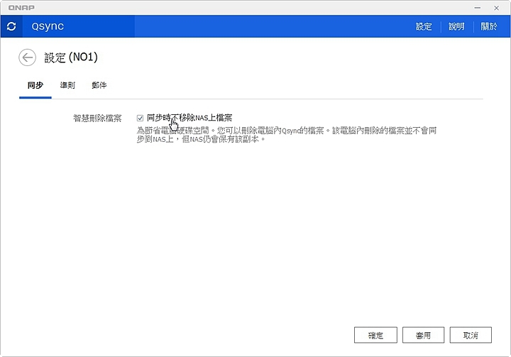Go back using the circular arrow button
Screen dimensions: 511x357
pos(28,57)
